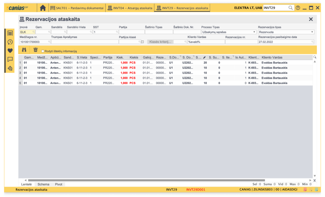
Task: Switch to the INVT04 Atsargų ataskaita tab
Action: tap(130, 8)
